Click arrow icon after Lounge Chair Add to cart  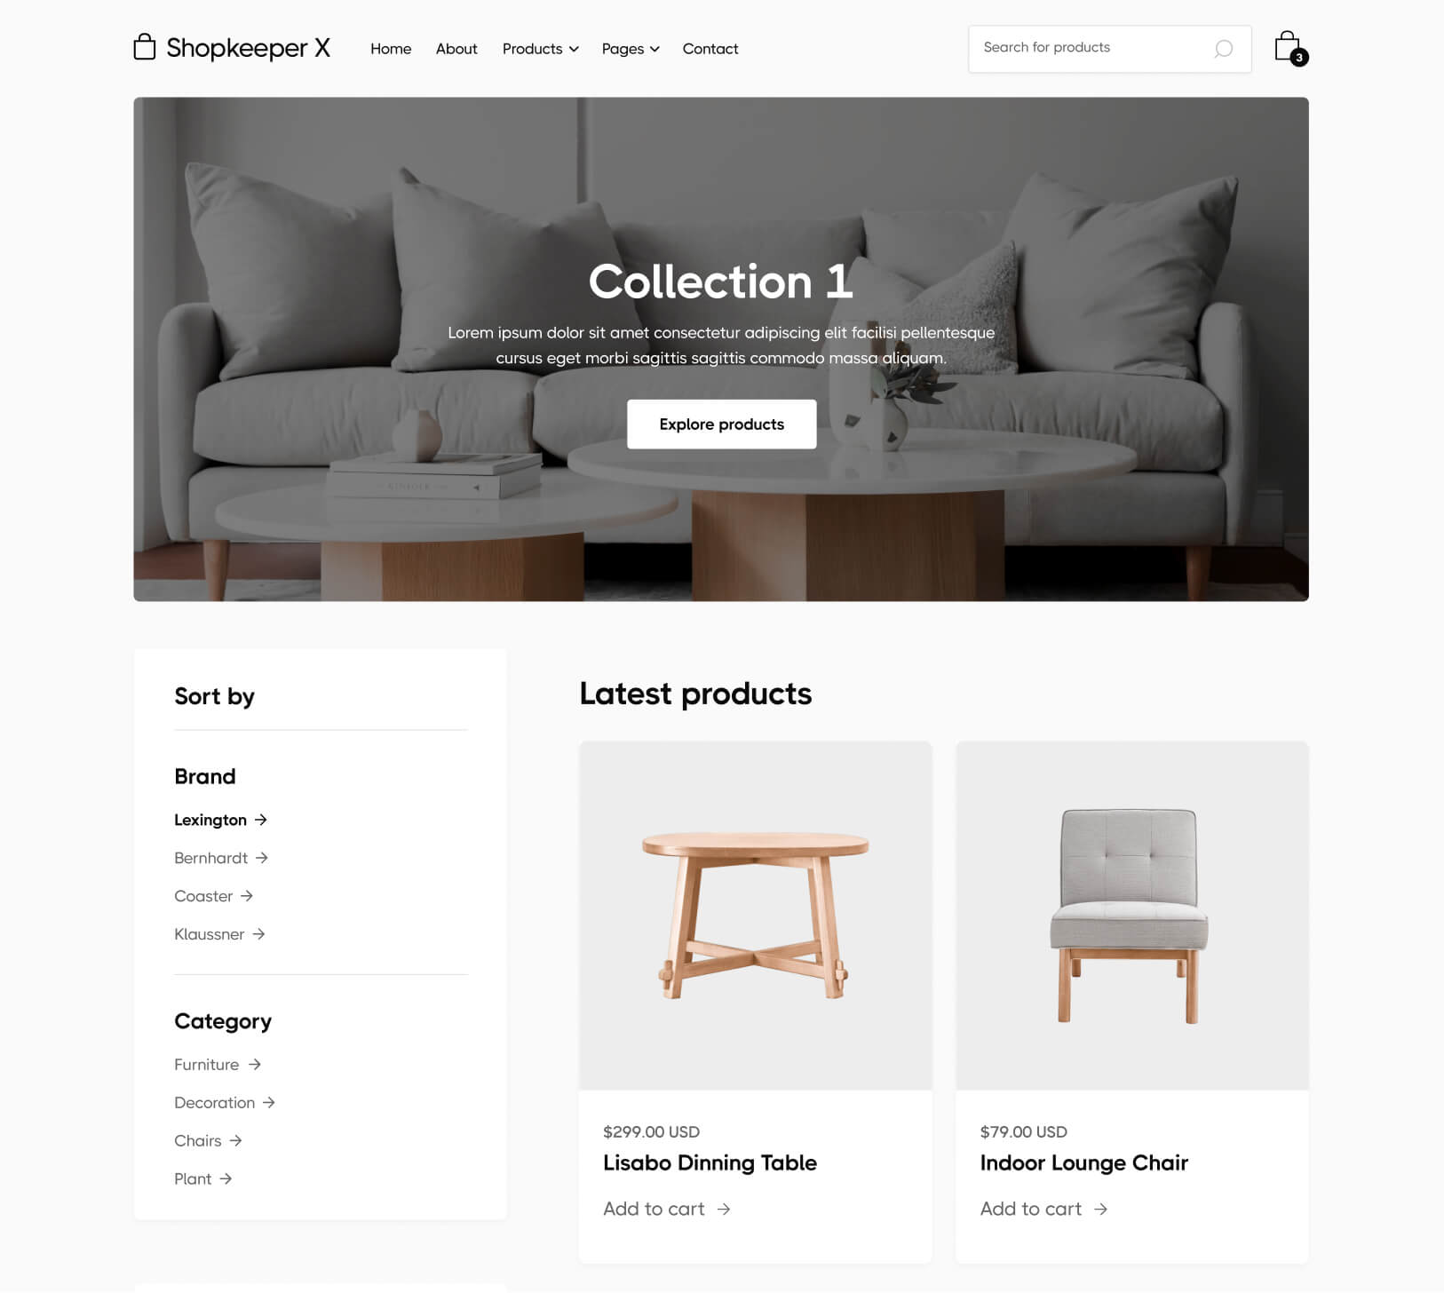pos(1100,1209)
